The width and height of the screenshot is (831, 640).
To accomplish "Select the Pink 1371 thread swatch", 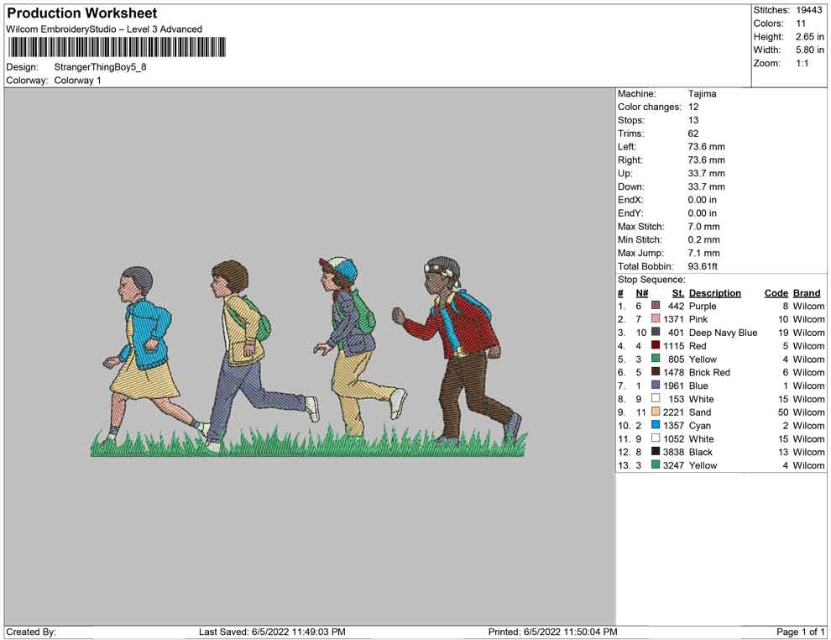I will tap(656, 320).
